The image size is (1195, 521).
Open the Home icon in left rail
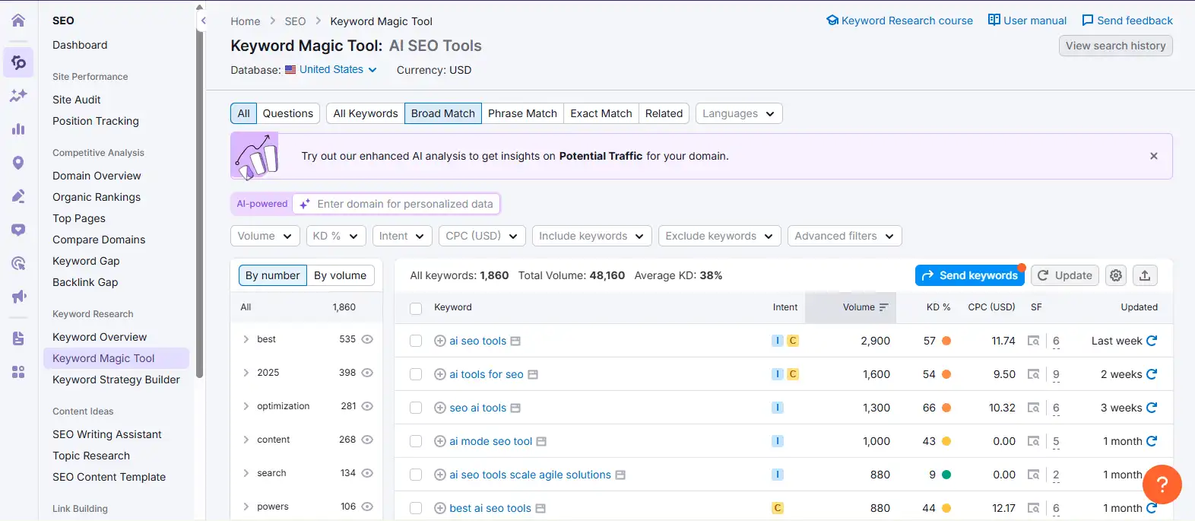pyautogui.click(x=18, y=21)
